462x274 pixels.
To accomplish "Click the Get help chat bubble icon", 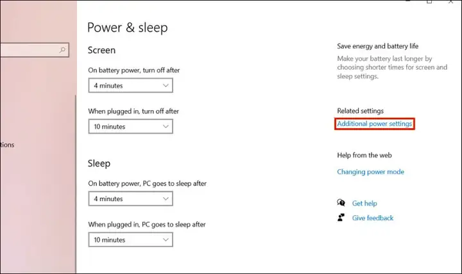I will 341,203.
